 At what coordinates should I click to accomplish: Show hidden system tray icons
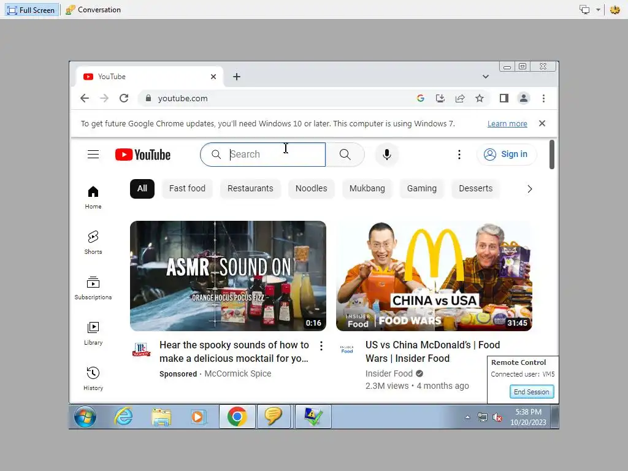(x=467, y=417)
